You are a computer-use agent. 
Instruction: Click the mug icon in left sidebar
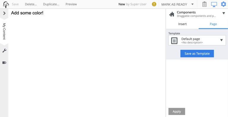tap(4, 62)
